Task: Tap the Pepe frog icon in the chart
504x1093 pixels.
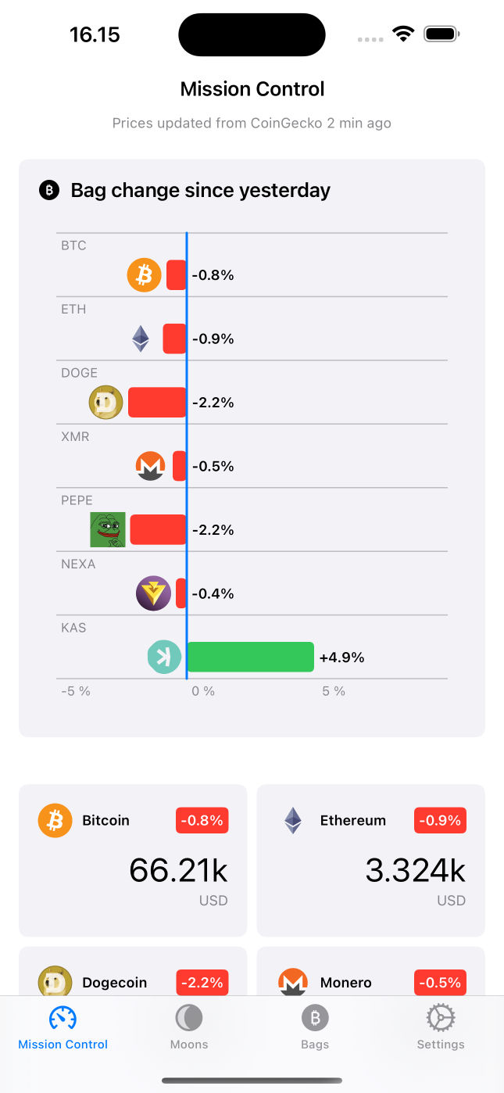Action: click(108, 530)
